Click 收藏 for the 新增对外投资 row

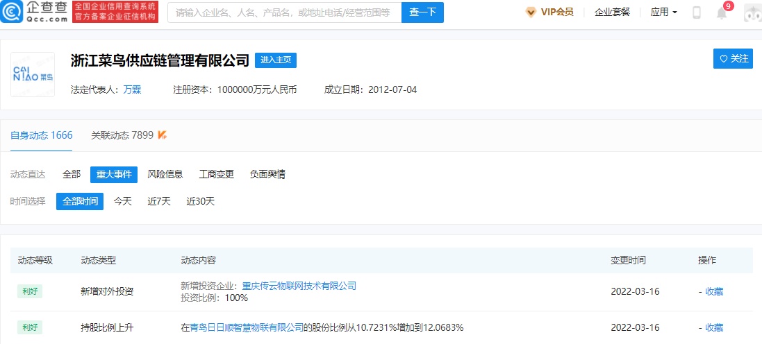coord(714,291)
